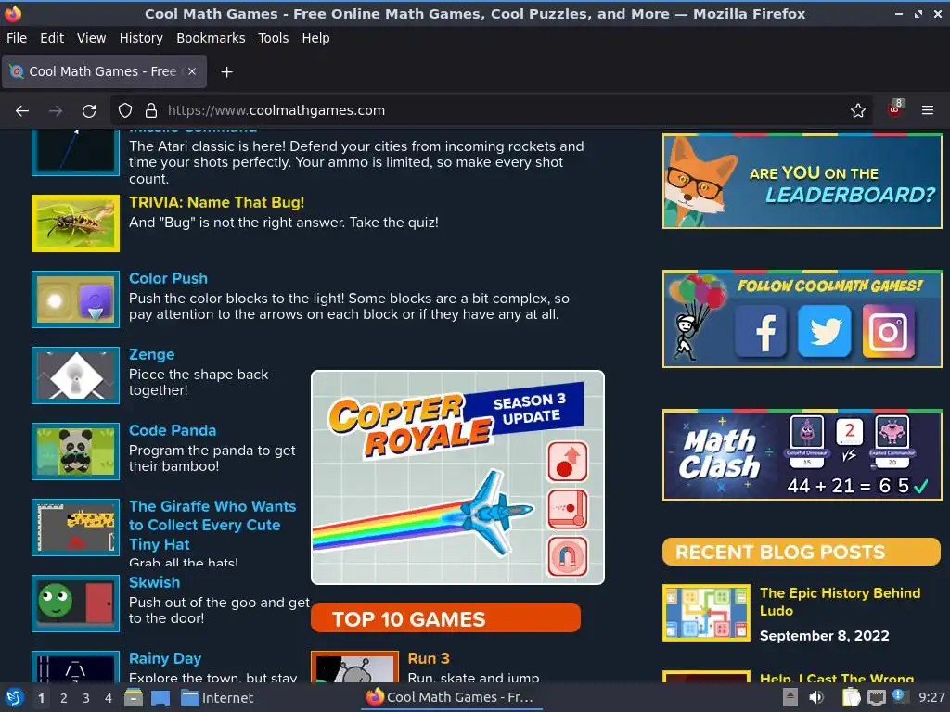Open the Code Panda game link
This screenshot has width=950, height=712.
coord(173,430)
